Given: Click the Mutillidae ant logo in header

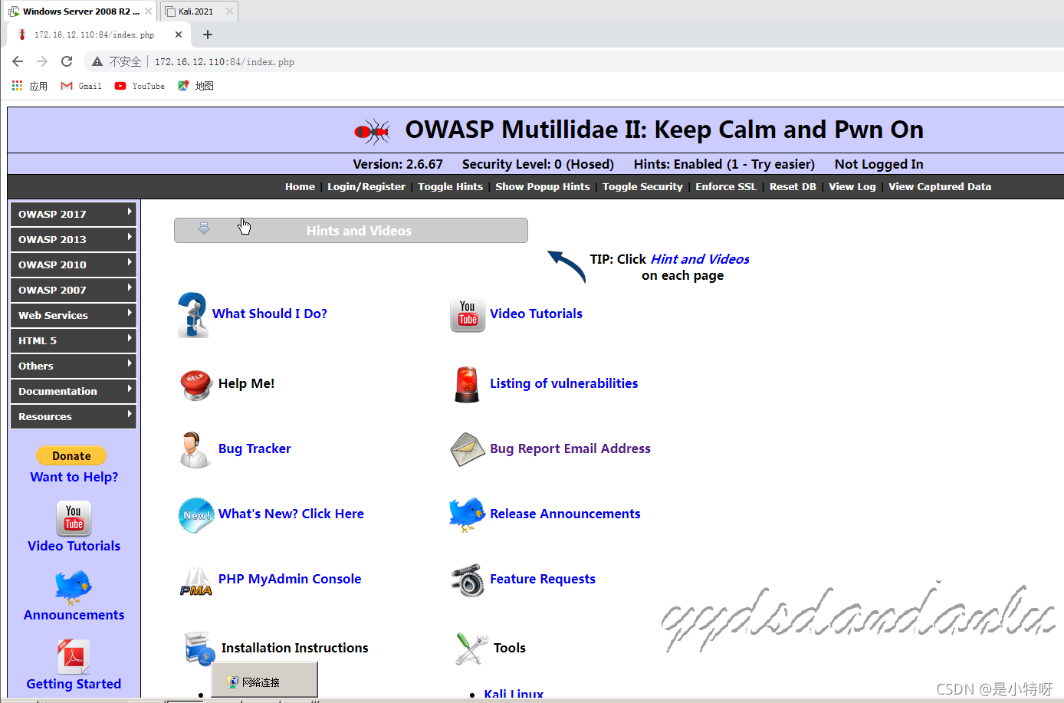Looking at the screenshot, I should click(x=373, y=132).
